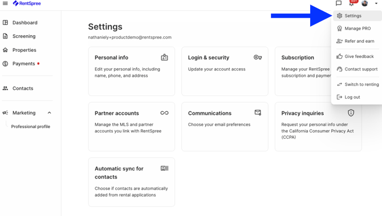Click the Partner accounts link icon

[x=164, y=113]
